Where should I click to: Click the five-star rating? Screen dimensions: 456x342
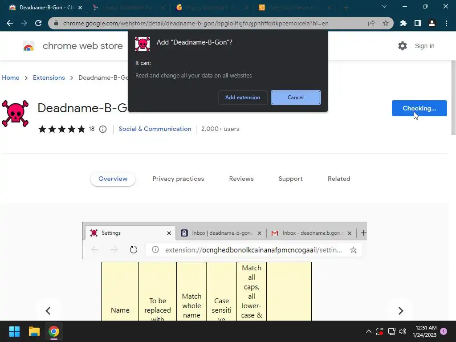tap(61, 129)
